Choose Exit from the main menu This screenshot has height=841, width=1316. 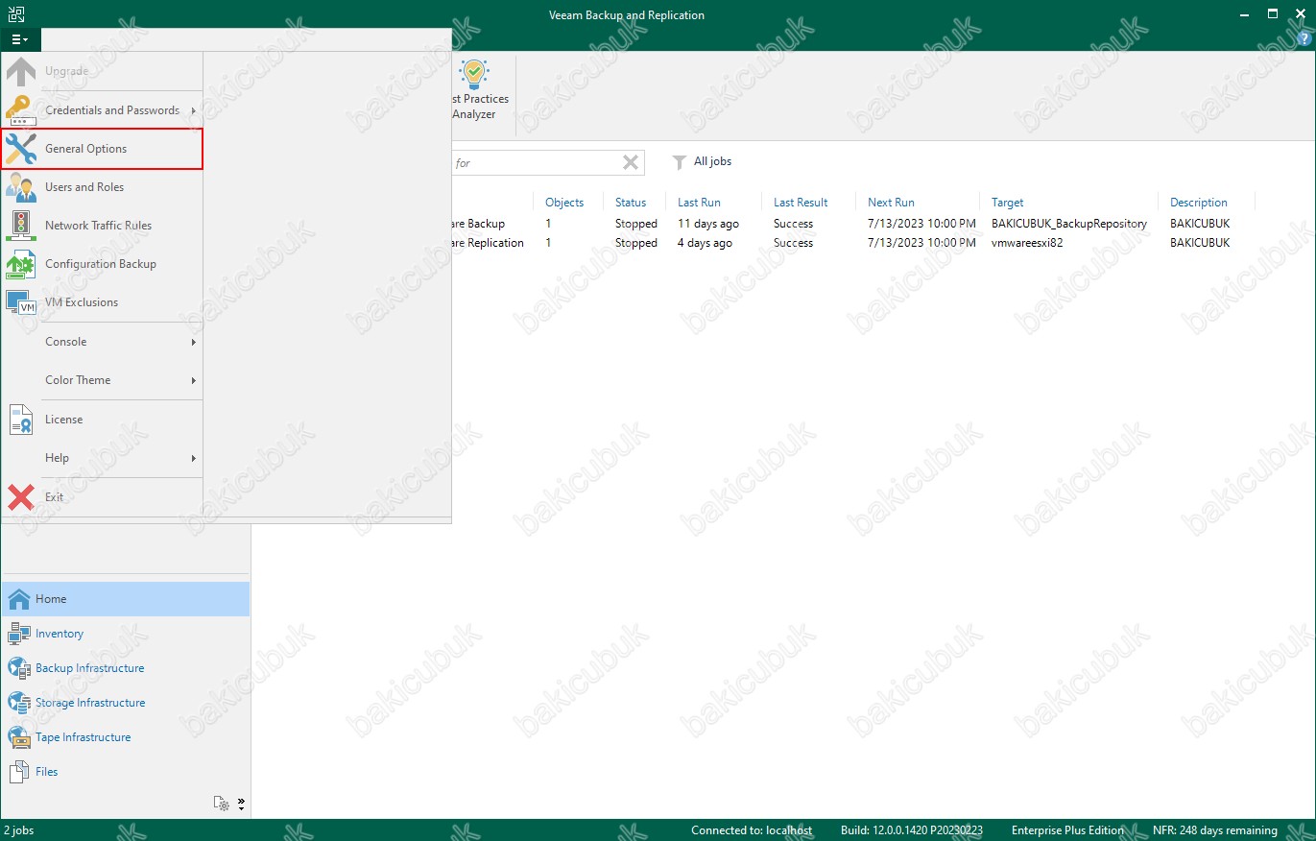[102, 497]
